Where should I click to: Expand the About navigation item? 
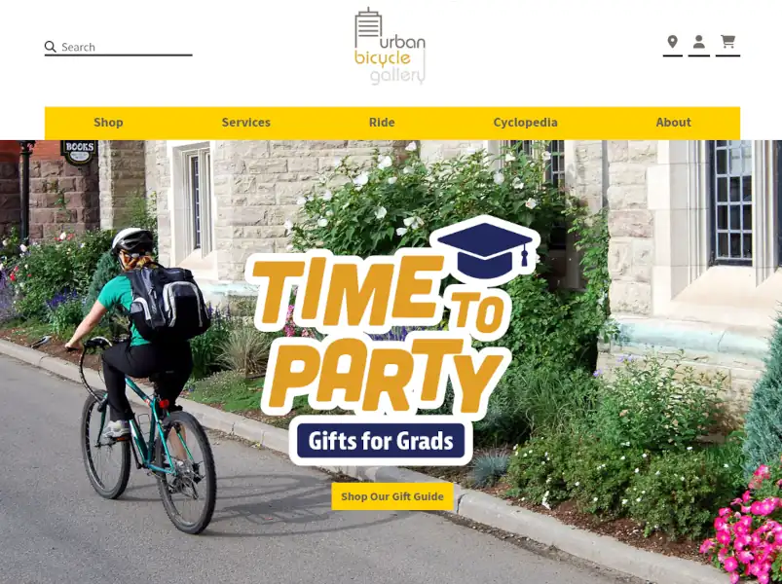point(673,123)
